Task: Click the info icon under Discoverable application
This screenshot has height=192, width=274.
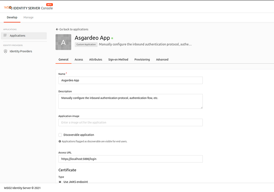Action: coord(60,142)
